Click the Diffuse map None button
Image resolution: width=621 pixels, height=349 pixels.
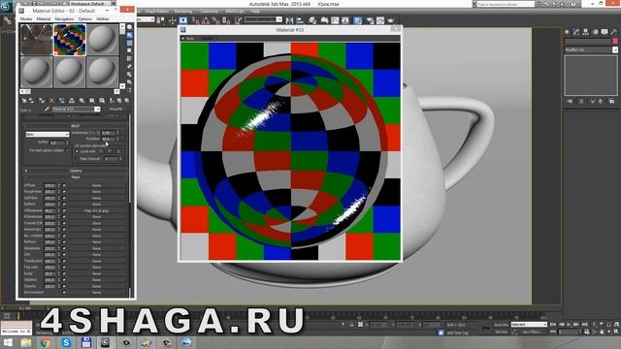[96, 185]
